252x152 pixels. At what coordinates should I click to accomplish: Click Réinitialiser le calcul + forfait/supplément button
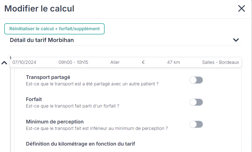click(54, 29)
